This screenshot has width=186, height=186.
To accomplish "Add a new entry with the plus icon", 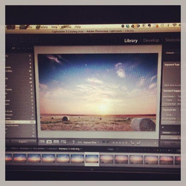I will [163, 127].
